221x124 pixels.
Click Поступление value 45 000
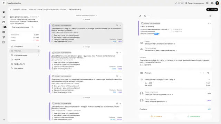tap(36, 35)
